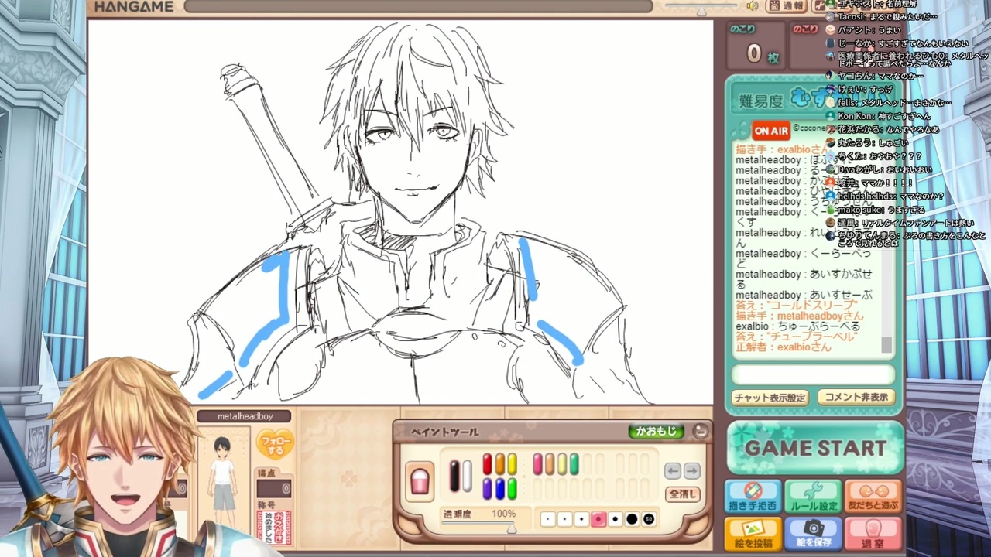The width and height of the screenshot is (991, 557).
Task: Pick the pink pastel color pen
Action: [537, 464]
